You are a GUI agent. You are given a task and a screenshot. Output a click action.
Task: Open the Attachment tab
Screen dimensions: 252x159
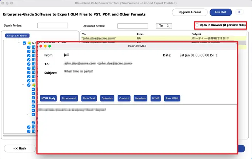pos(69,98)
